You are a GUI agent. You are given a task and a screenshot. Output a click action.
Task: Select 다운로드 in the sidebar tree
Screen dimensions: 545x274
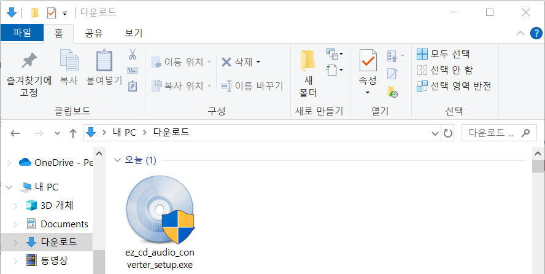click(x=52, y=242)
